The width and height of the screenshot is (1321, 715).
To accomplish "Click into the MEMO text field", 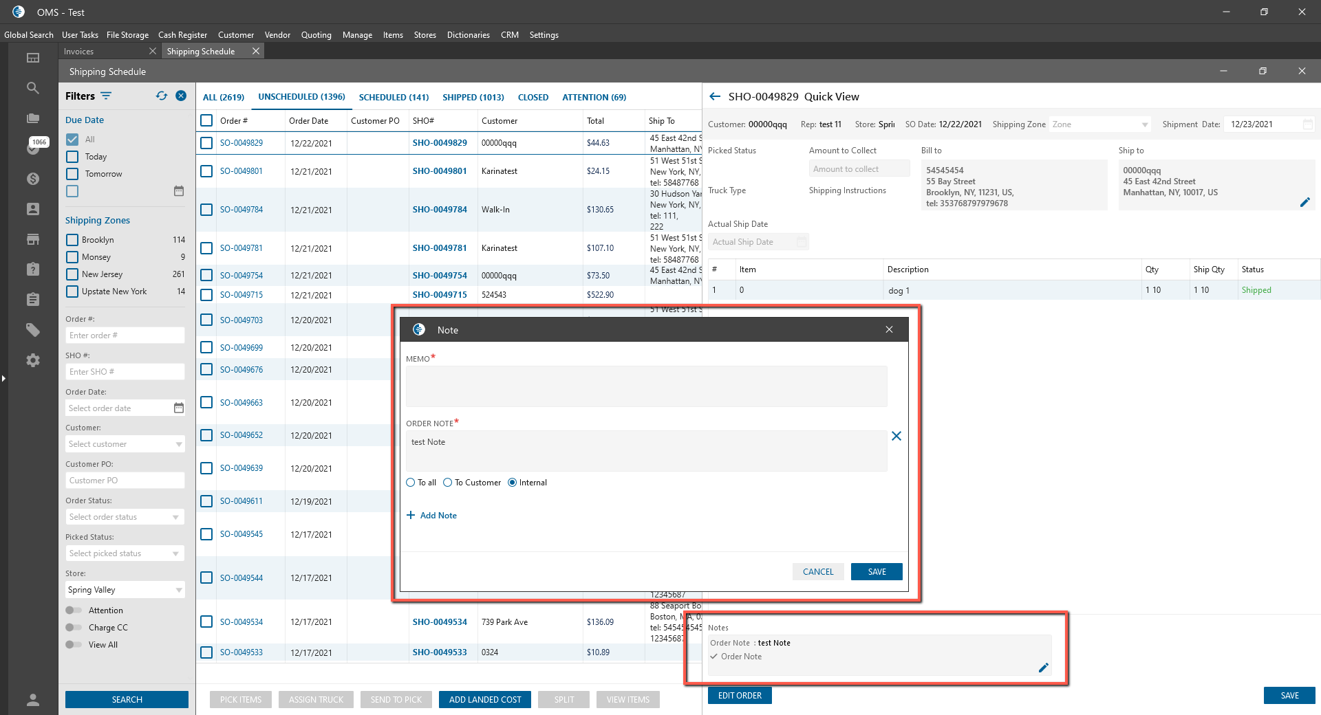I will (646, 386).
